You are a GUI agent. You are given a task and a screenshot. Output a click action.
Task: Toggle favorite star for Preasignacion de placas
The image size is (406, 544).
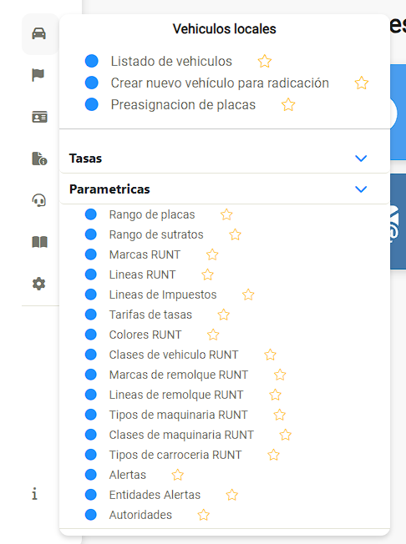[288, 105]
